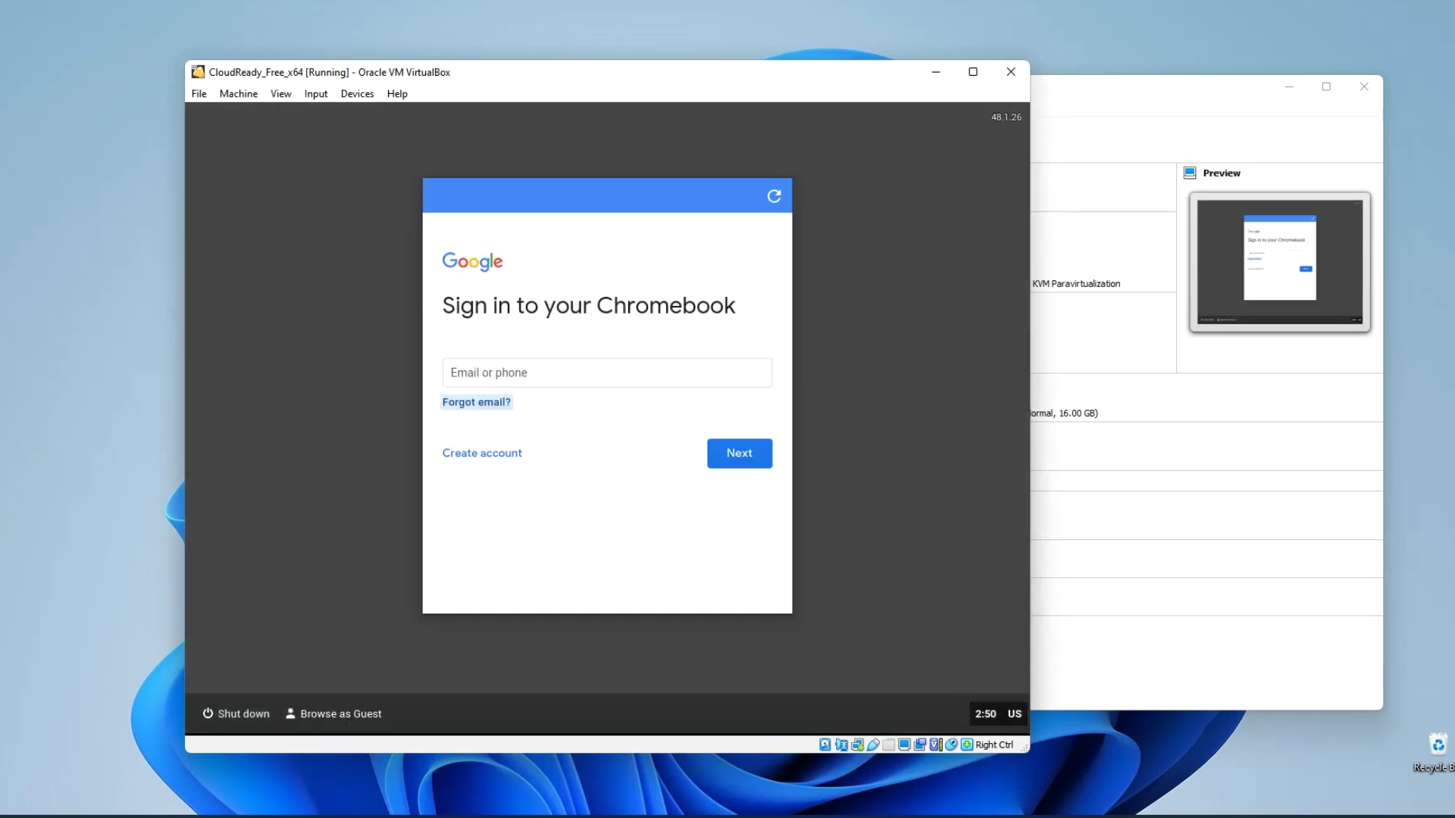Image resolution: width=1455 pixels, height=818 pixels.
Task: Open the Forgot email link
Action: (x=476, y=401)
